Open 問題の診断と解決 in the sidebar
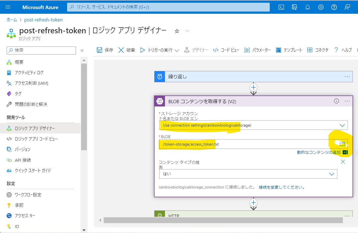 [31, 104]
